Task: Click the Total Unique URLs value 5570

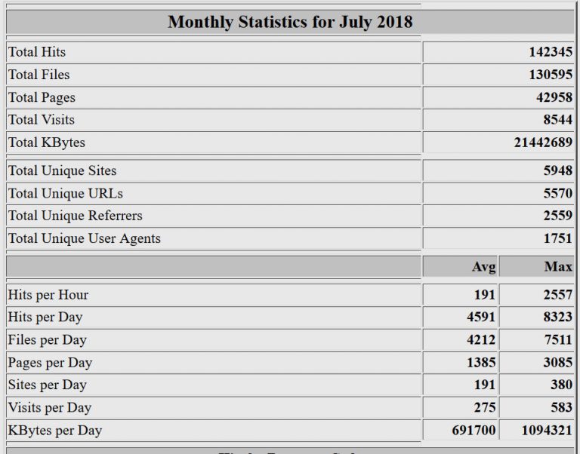Action: 557,193
